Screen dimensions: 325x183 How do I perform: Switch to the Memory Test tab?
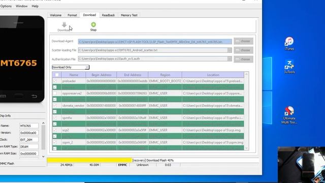(129, 15)
